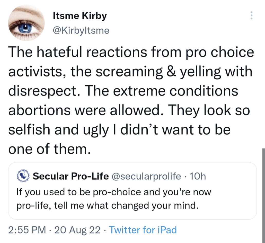The width and height of the screenshot is (265, 243).
Task: Click the 20 Aug 22 date
Action: click(79, 230)
